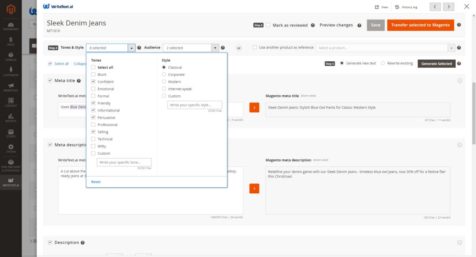476x257 pixels.
Task: Click the Reset link in Tones panel
Action: pyautogui.click(x=96, y=182)
